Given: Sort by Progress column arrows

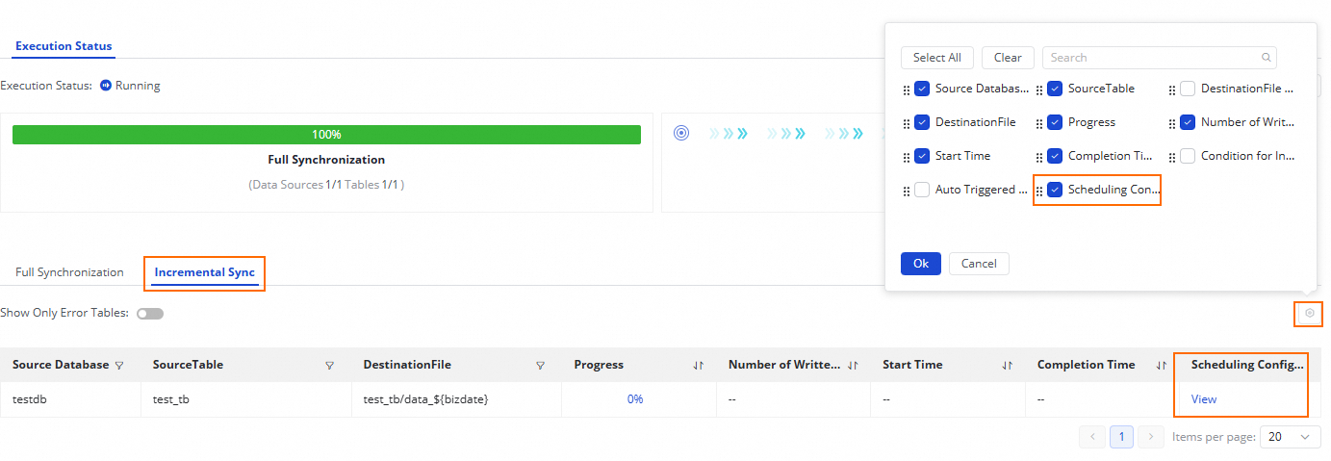Looking at the screenshot, I should (x=699, y=366).
